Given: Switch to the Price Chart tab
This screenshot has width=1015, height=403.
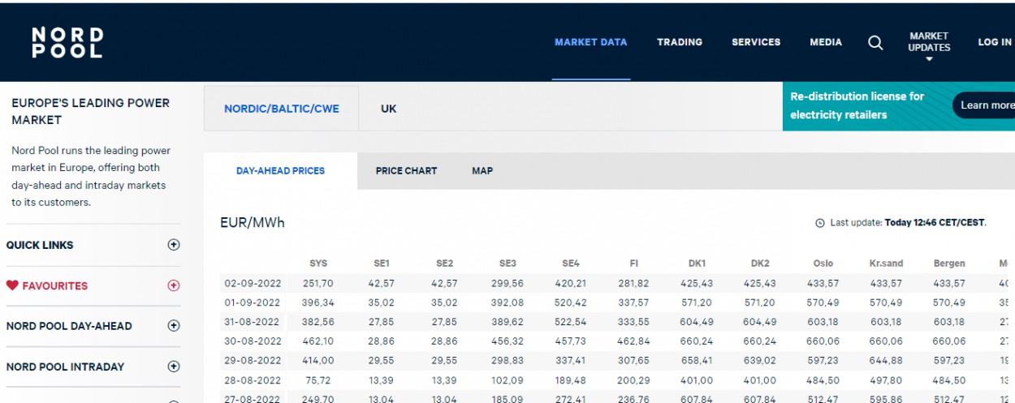Looking at the screenshot, I should click(x=406, y=171).
